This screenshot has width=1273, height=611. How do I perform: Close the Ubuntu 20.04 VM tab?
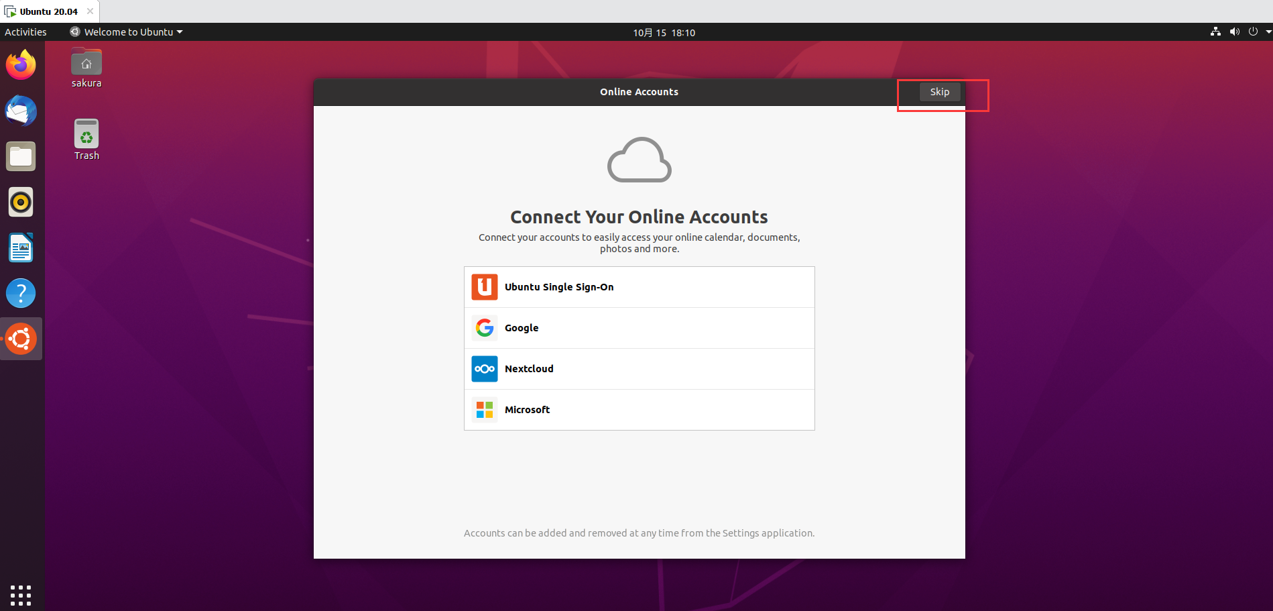coord(90,11)
